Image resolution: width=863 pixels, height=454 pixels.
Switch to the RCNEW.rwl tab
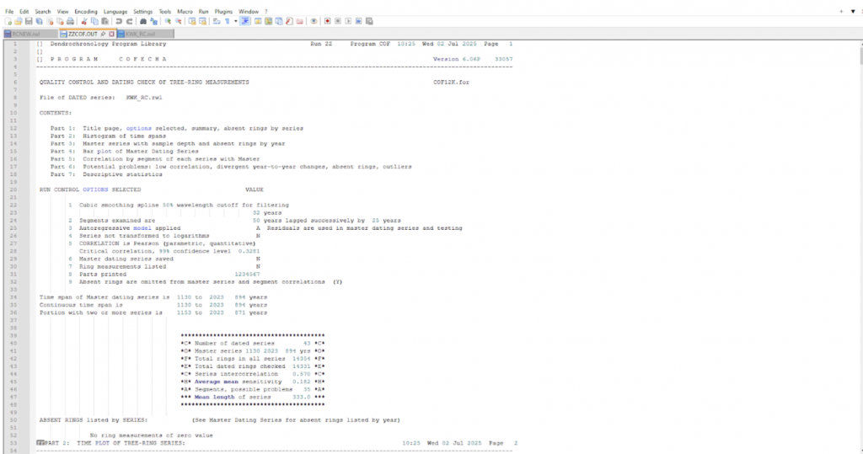[25, 33]
